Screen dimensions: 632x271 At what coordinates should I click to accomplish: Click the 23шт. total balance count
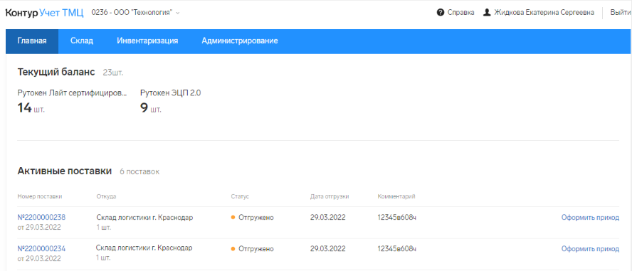click(x=113, y=73)
